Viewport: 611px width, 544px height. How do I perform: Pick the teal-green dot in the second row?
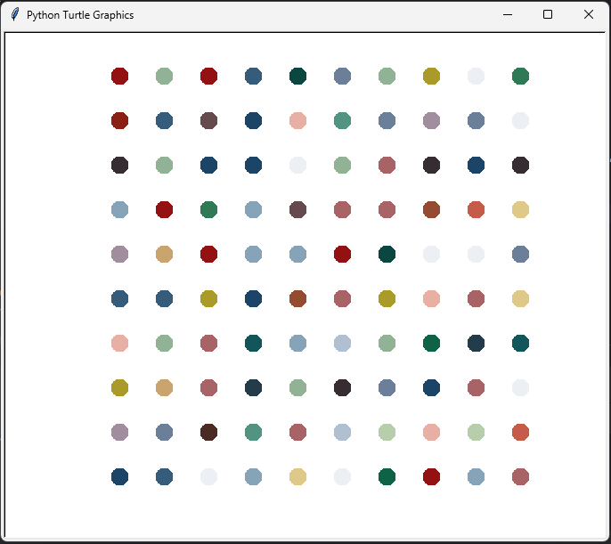click(x=342, y=121)
